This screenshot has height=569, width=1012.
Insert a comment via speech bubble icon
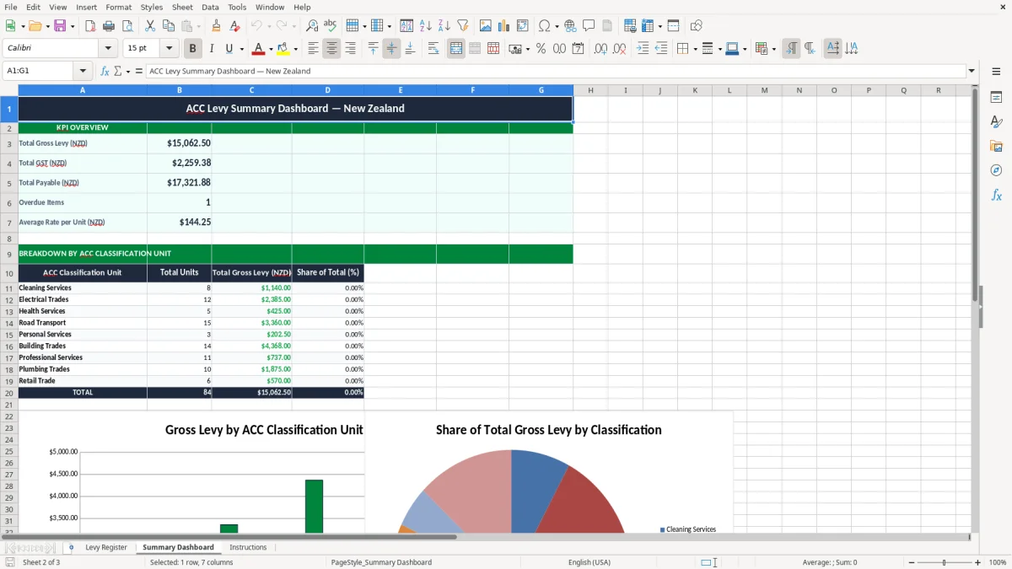[589, 26]
